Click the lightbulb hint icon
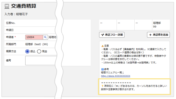 [x=102, y=86]
